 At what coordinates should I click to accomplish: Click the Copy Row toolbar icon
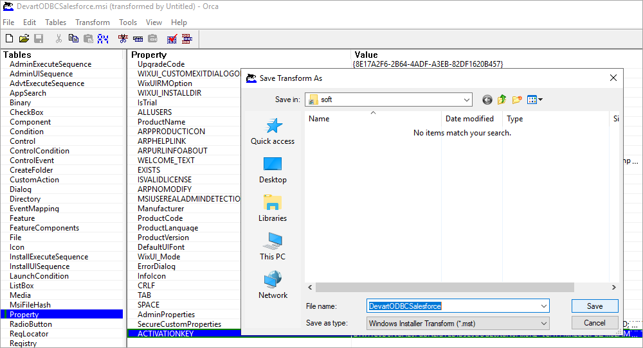[x=138, y=39]
